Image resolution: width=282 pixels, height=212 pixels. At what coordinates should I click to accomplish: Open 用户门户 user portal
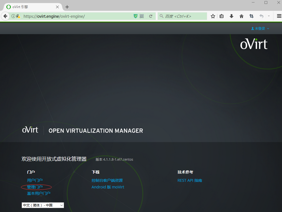[35, 180]
